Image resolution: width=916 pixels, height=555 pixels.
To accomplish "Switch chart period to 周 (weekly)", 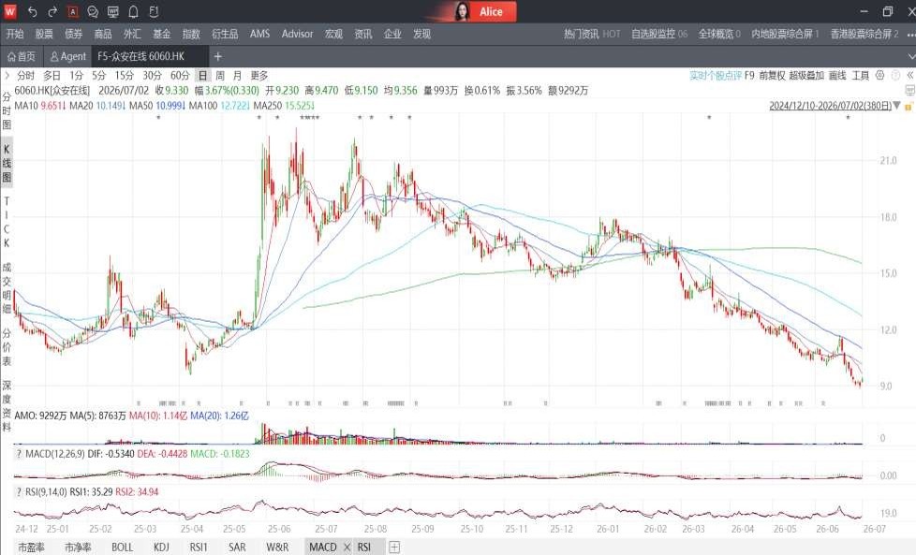I will point(220,75).
